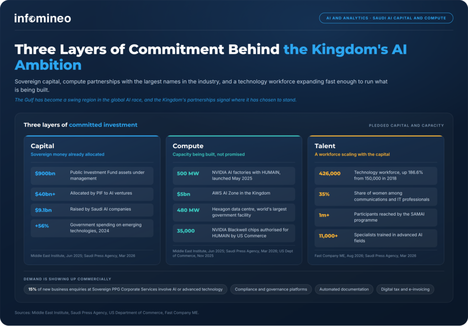Viewport: 468px width, 326px height.
Task: Click the $9.1bn figure
Action: [x=43, y=210]
